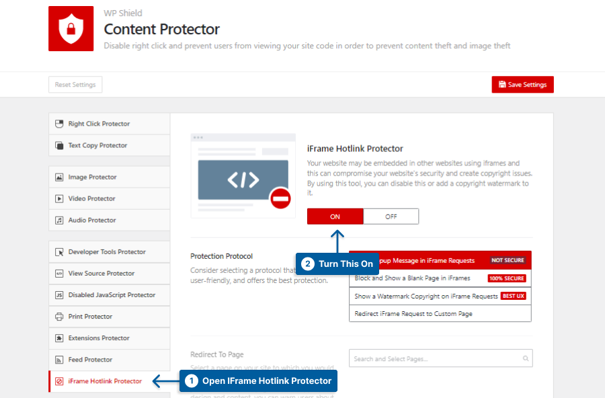The width and height of the screenshot is (605, 398).
Task: Click the Right Click Protector mouse icon
Action: coord(59,124)
